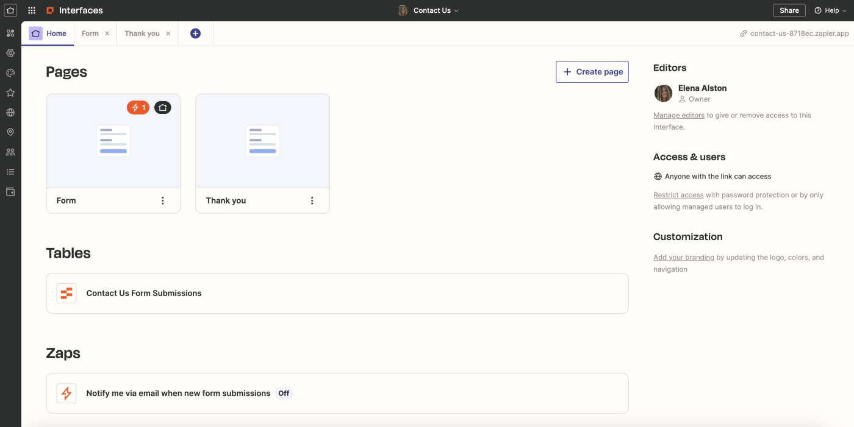Viewport: 854px width, 427px height.
Task: Click the wallet icon in left sidebar
Action: (x=10, y=192)
